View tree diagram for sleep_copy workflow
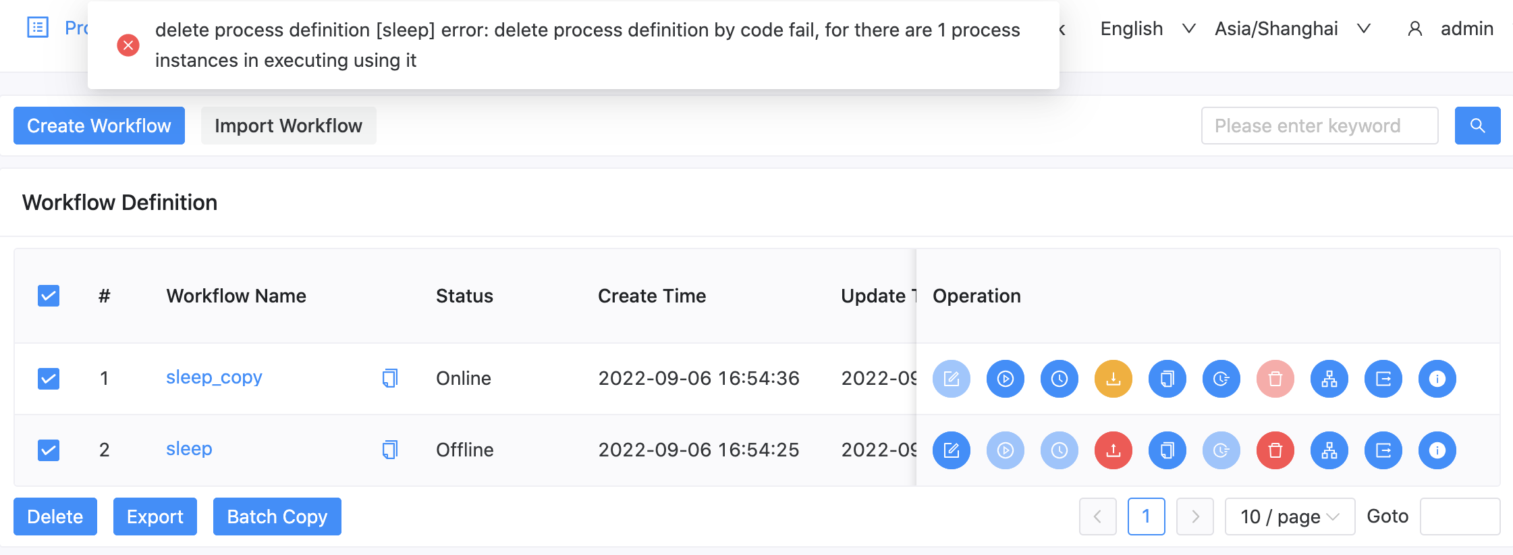The height and width of the screenshot is (555, 1513). 1329,378
